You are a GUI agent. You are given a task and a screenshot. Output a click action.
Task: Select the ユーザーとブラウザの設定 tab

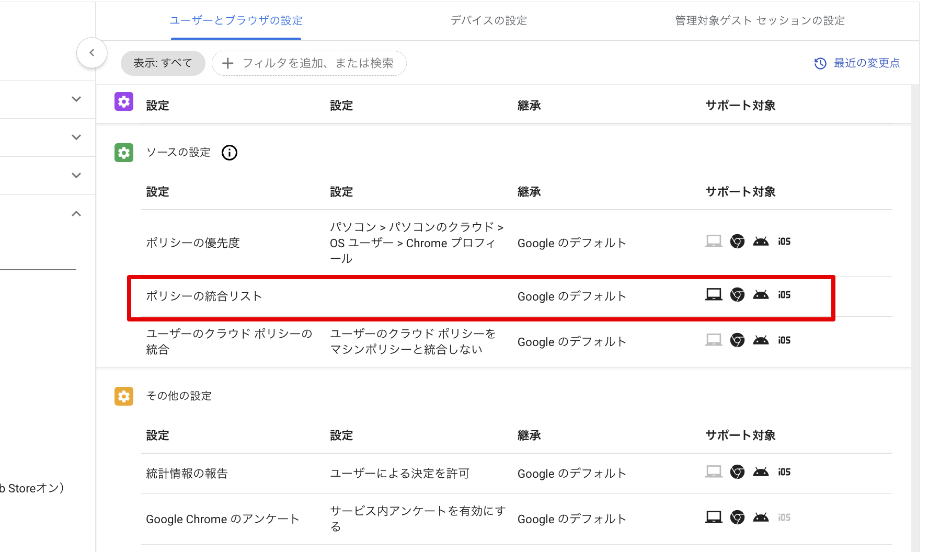[236, 20]
